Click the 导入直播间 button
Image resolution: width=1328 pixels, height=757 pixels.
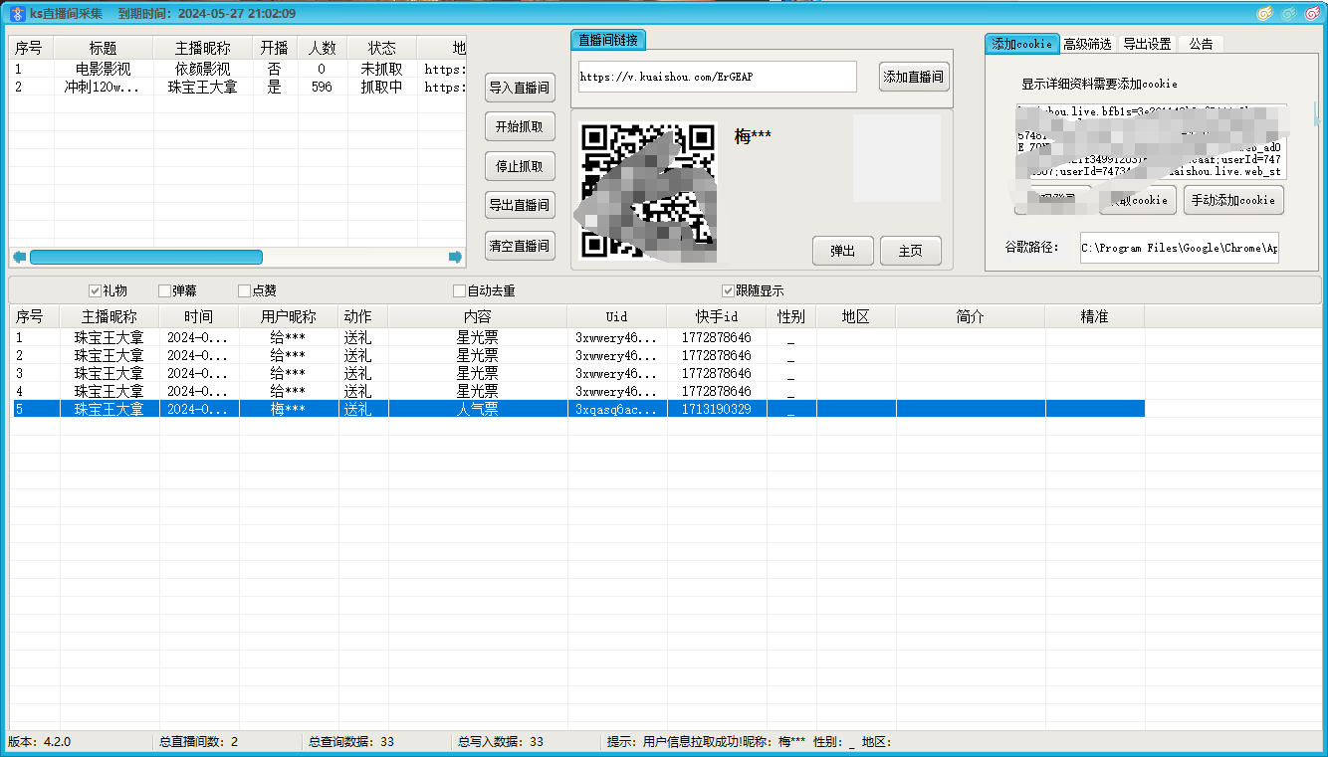(x=520, y=88)
